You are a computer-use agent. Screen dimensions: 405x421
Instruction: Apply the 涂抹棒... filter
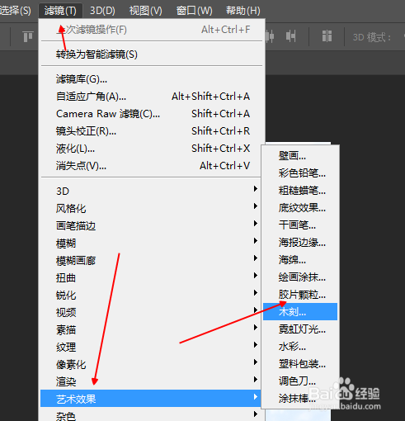pos(300,399)
